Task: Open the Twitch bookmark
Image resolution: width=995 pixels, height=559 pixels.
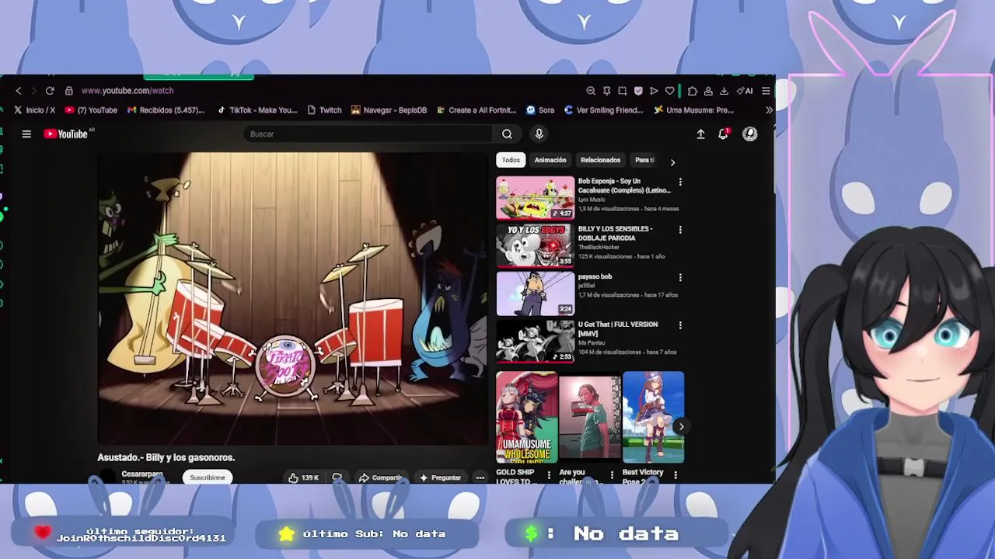Action: point(324,110)
